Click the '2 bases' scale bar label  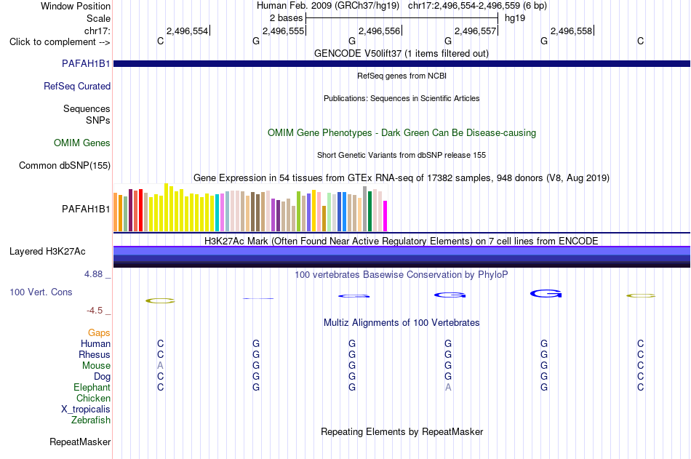pyautogui.click(x=286, y=18)
